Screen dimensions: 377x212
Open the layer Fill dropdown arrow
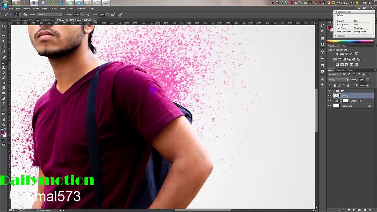tap(367, 85)
